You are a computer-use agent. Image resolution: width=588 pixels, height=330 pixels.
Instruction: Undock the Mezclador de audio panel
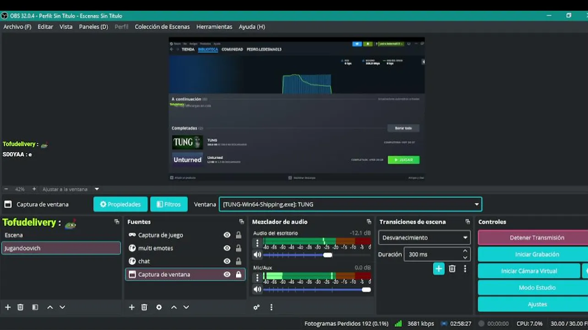369,222
